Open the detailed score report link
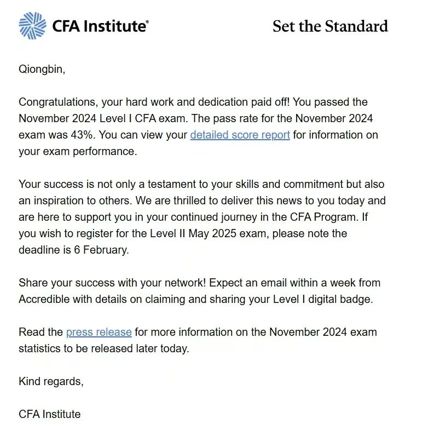The height and width of the screenshot is (424, 428). coord(240,135)
